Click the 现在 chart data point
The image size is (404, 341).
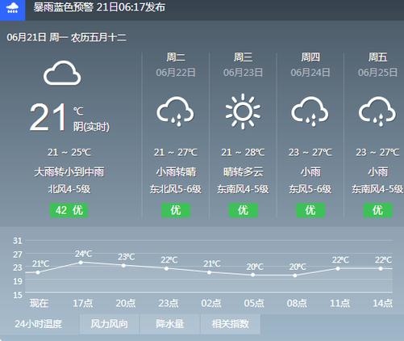tap(38, 272)
